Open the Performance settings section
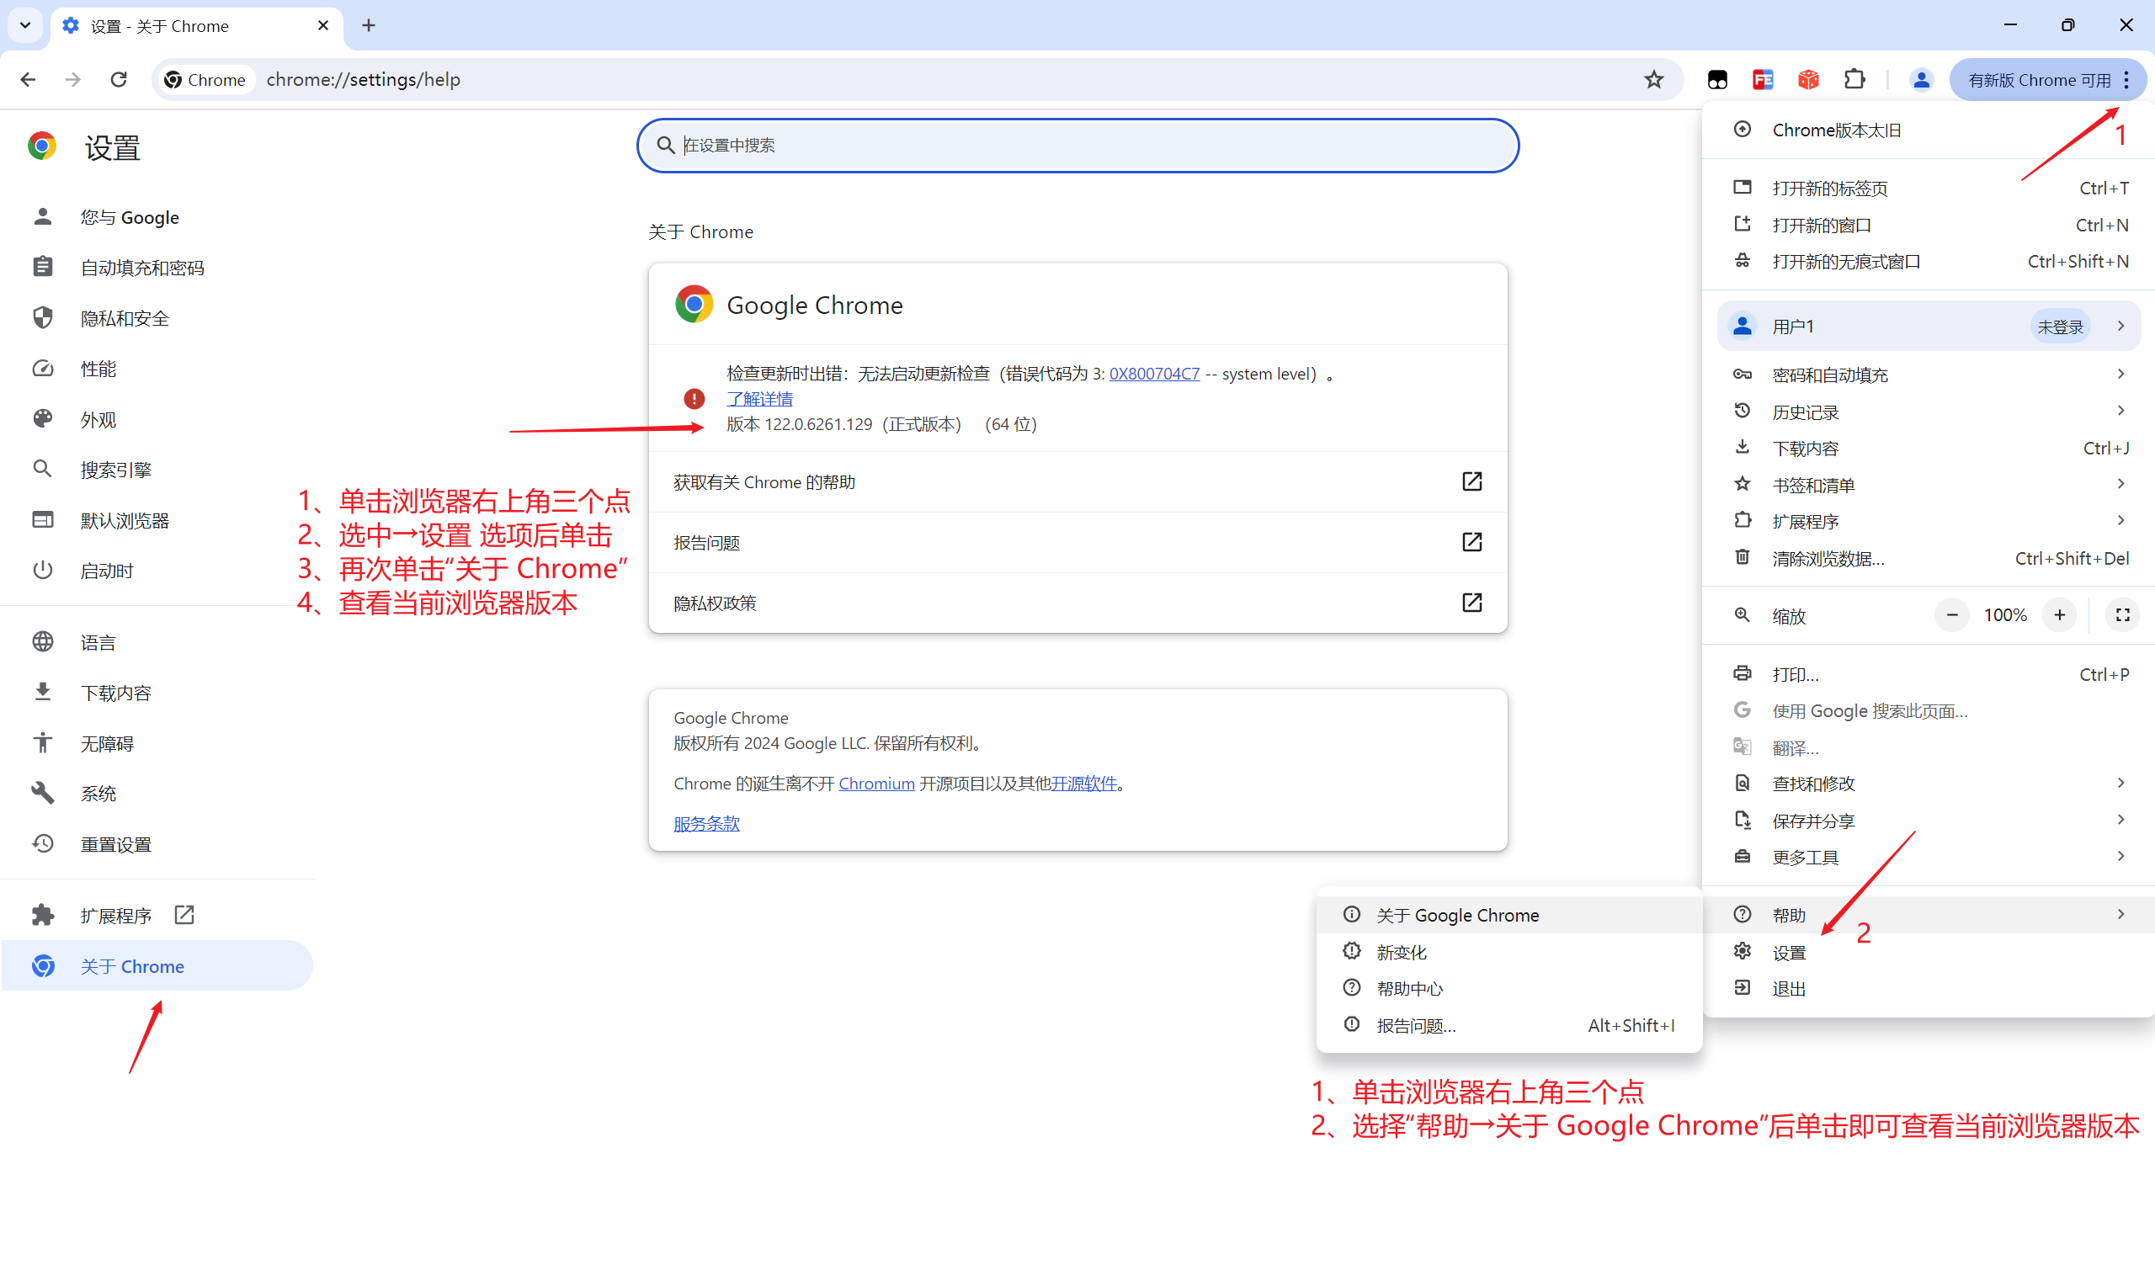Image resolution: width=2155 pixels, height=1286 pixels. coord(157,369)
